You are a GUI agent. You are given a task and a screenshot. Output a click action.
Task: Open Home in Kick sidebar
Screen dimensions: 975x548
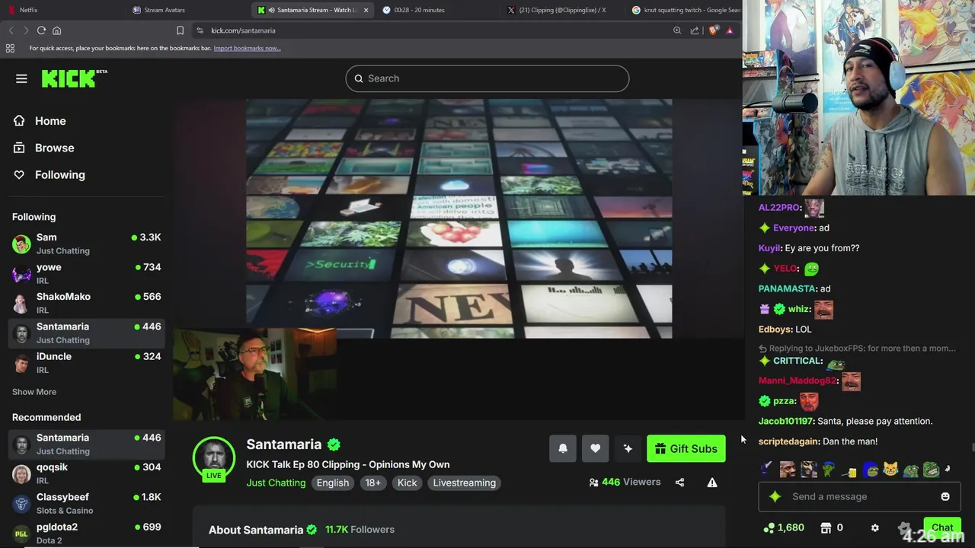point(40,121)
